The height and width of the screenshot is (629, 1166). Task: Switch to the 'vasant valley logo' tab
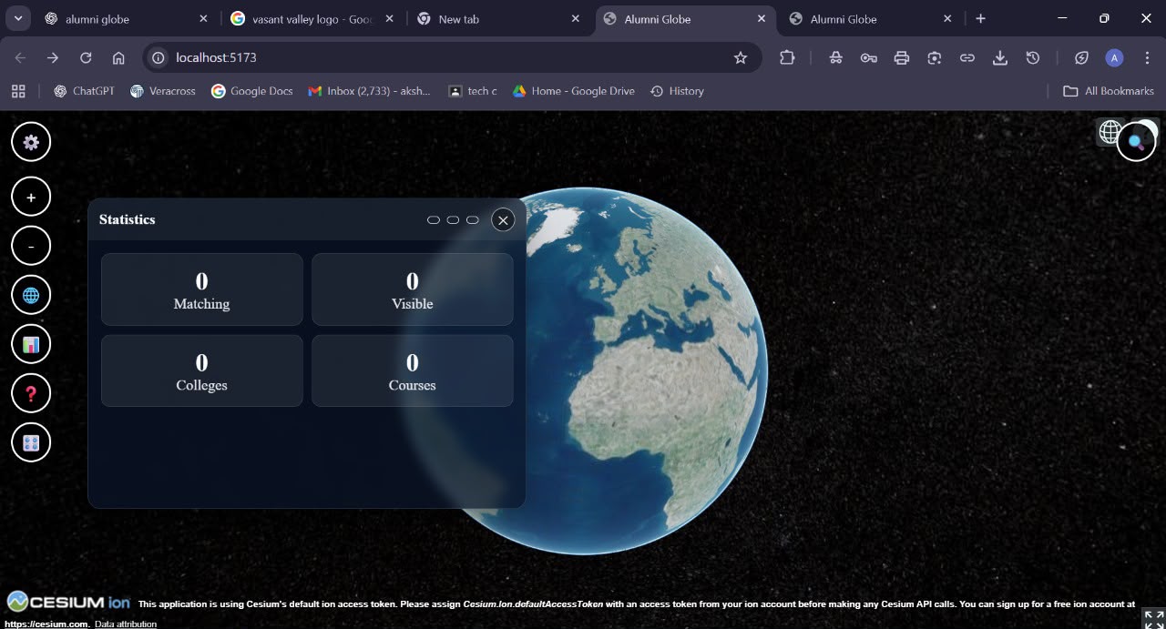[312, 19]
